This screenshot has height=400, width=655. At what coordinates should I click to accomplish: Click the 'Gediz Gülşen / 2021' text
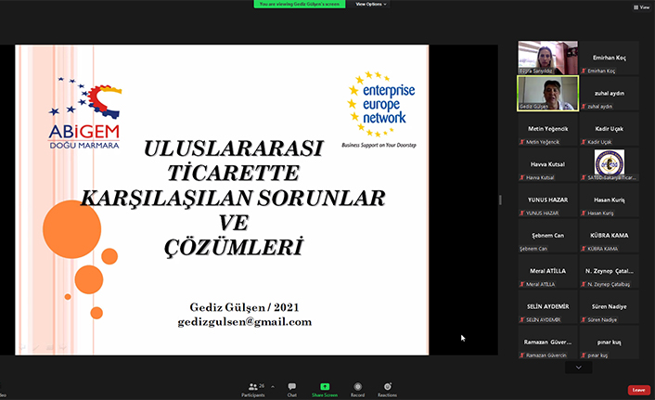pyautogui.click(x=244, y=307)
